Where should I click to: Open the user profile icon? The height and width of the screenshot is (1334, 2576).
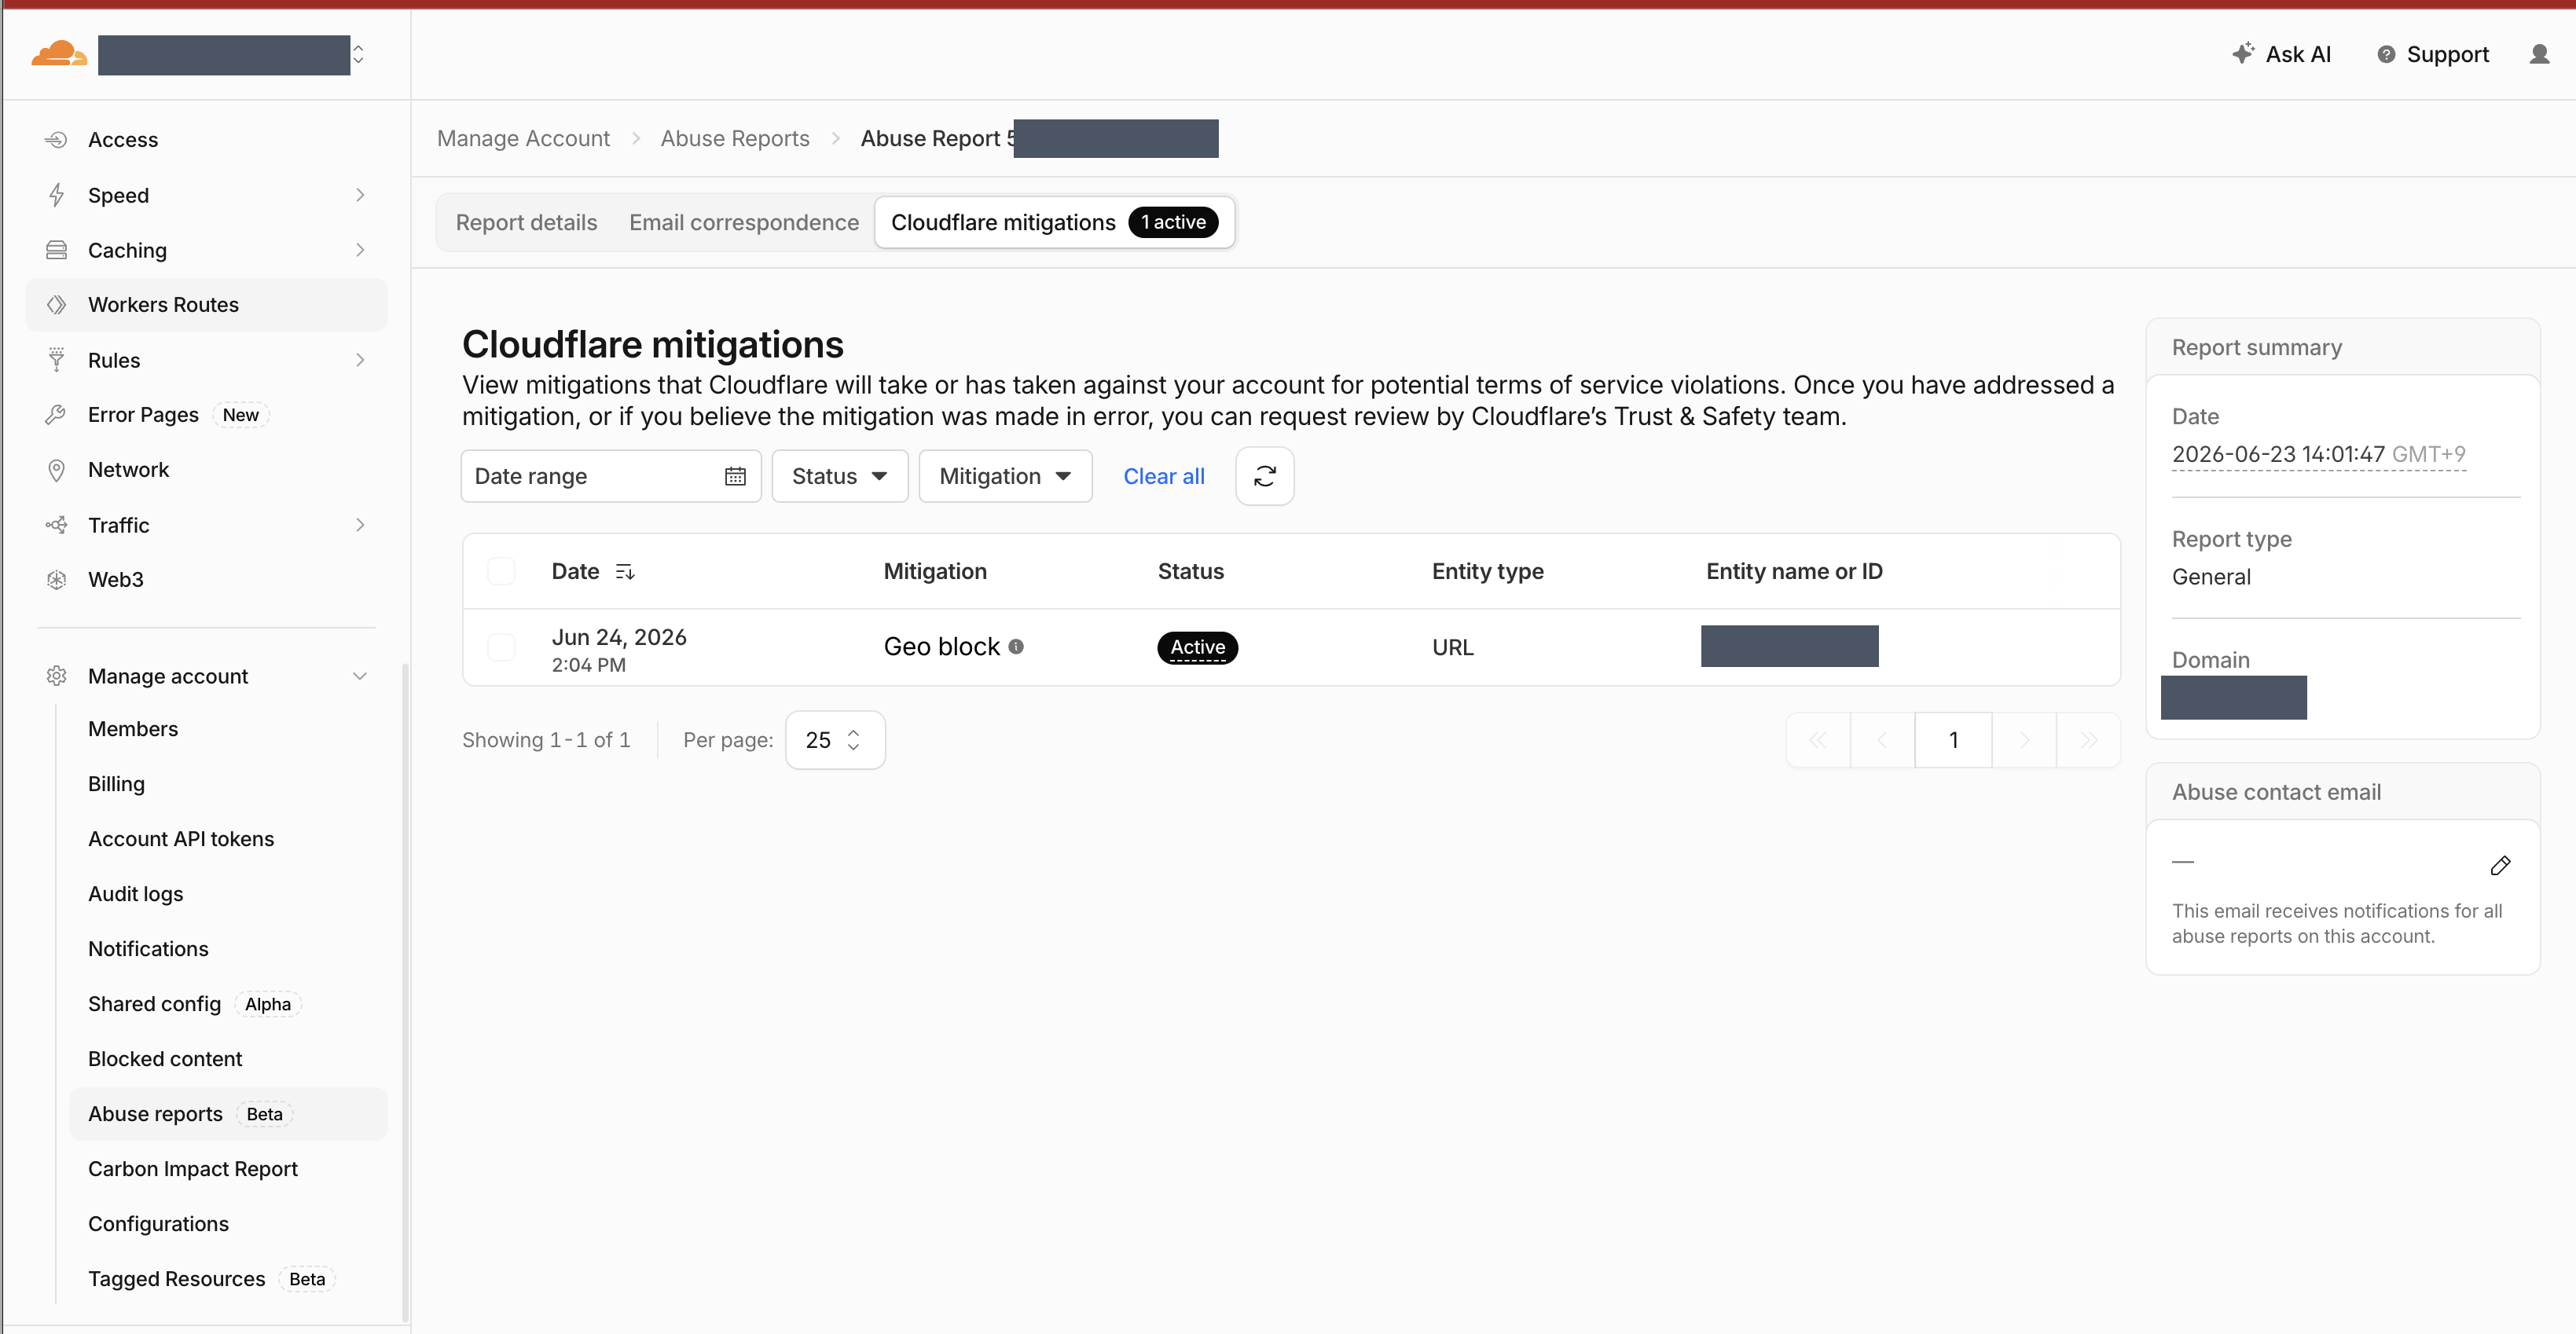click(2539, 54)
